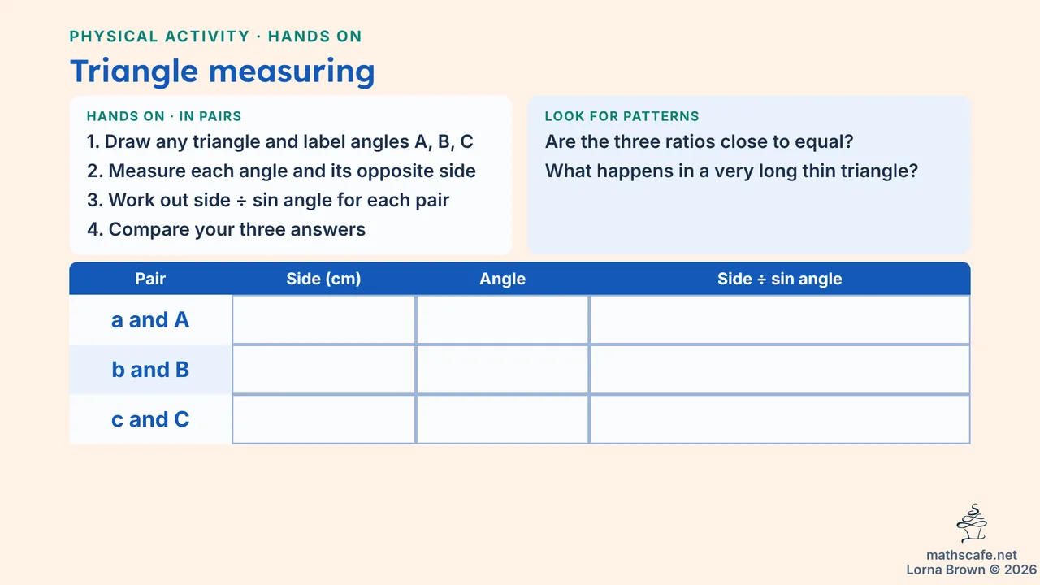The height and width of the screenshot is (585, 1040).
Task: Click the Angle column header
Action: click(x=503, y=279)
